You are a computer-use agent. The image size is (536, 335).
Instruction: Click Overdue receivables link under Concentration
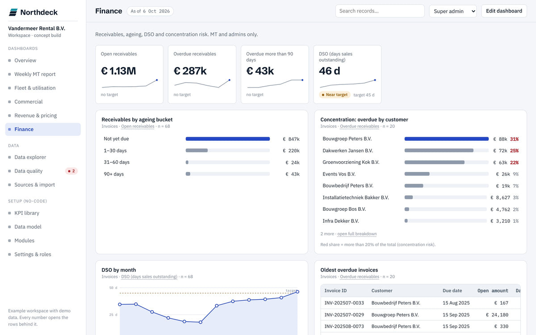click(x=360, y=126)
